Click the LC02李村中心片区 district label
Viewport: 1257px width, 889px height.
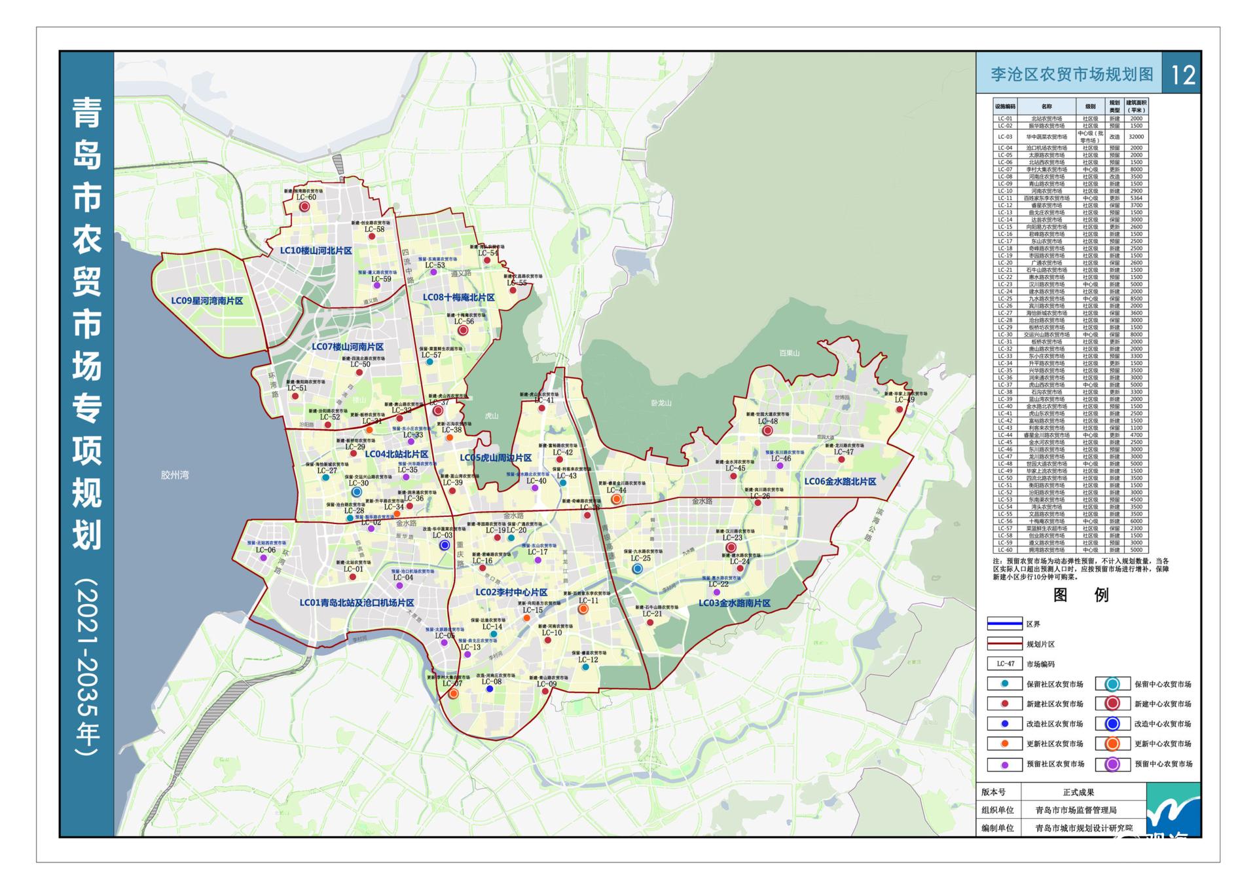[x=511, y=592]
